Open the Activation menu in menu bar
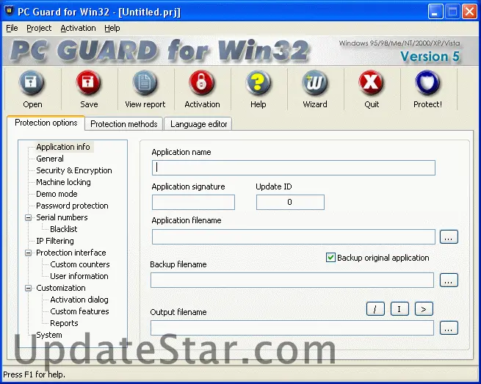This screenshot has width=481, height=384. (78, 28)
